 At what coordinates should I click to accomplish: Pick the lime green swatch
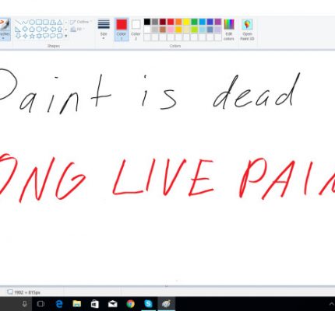coord(194,30)
